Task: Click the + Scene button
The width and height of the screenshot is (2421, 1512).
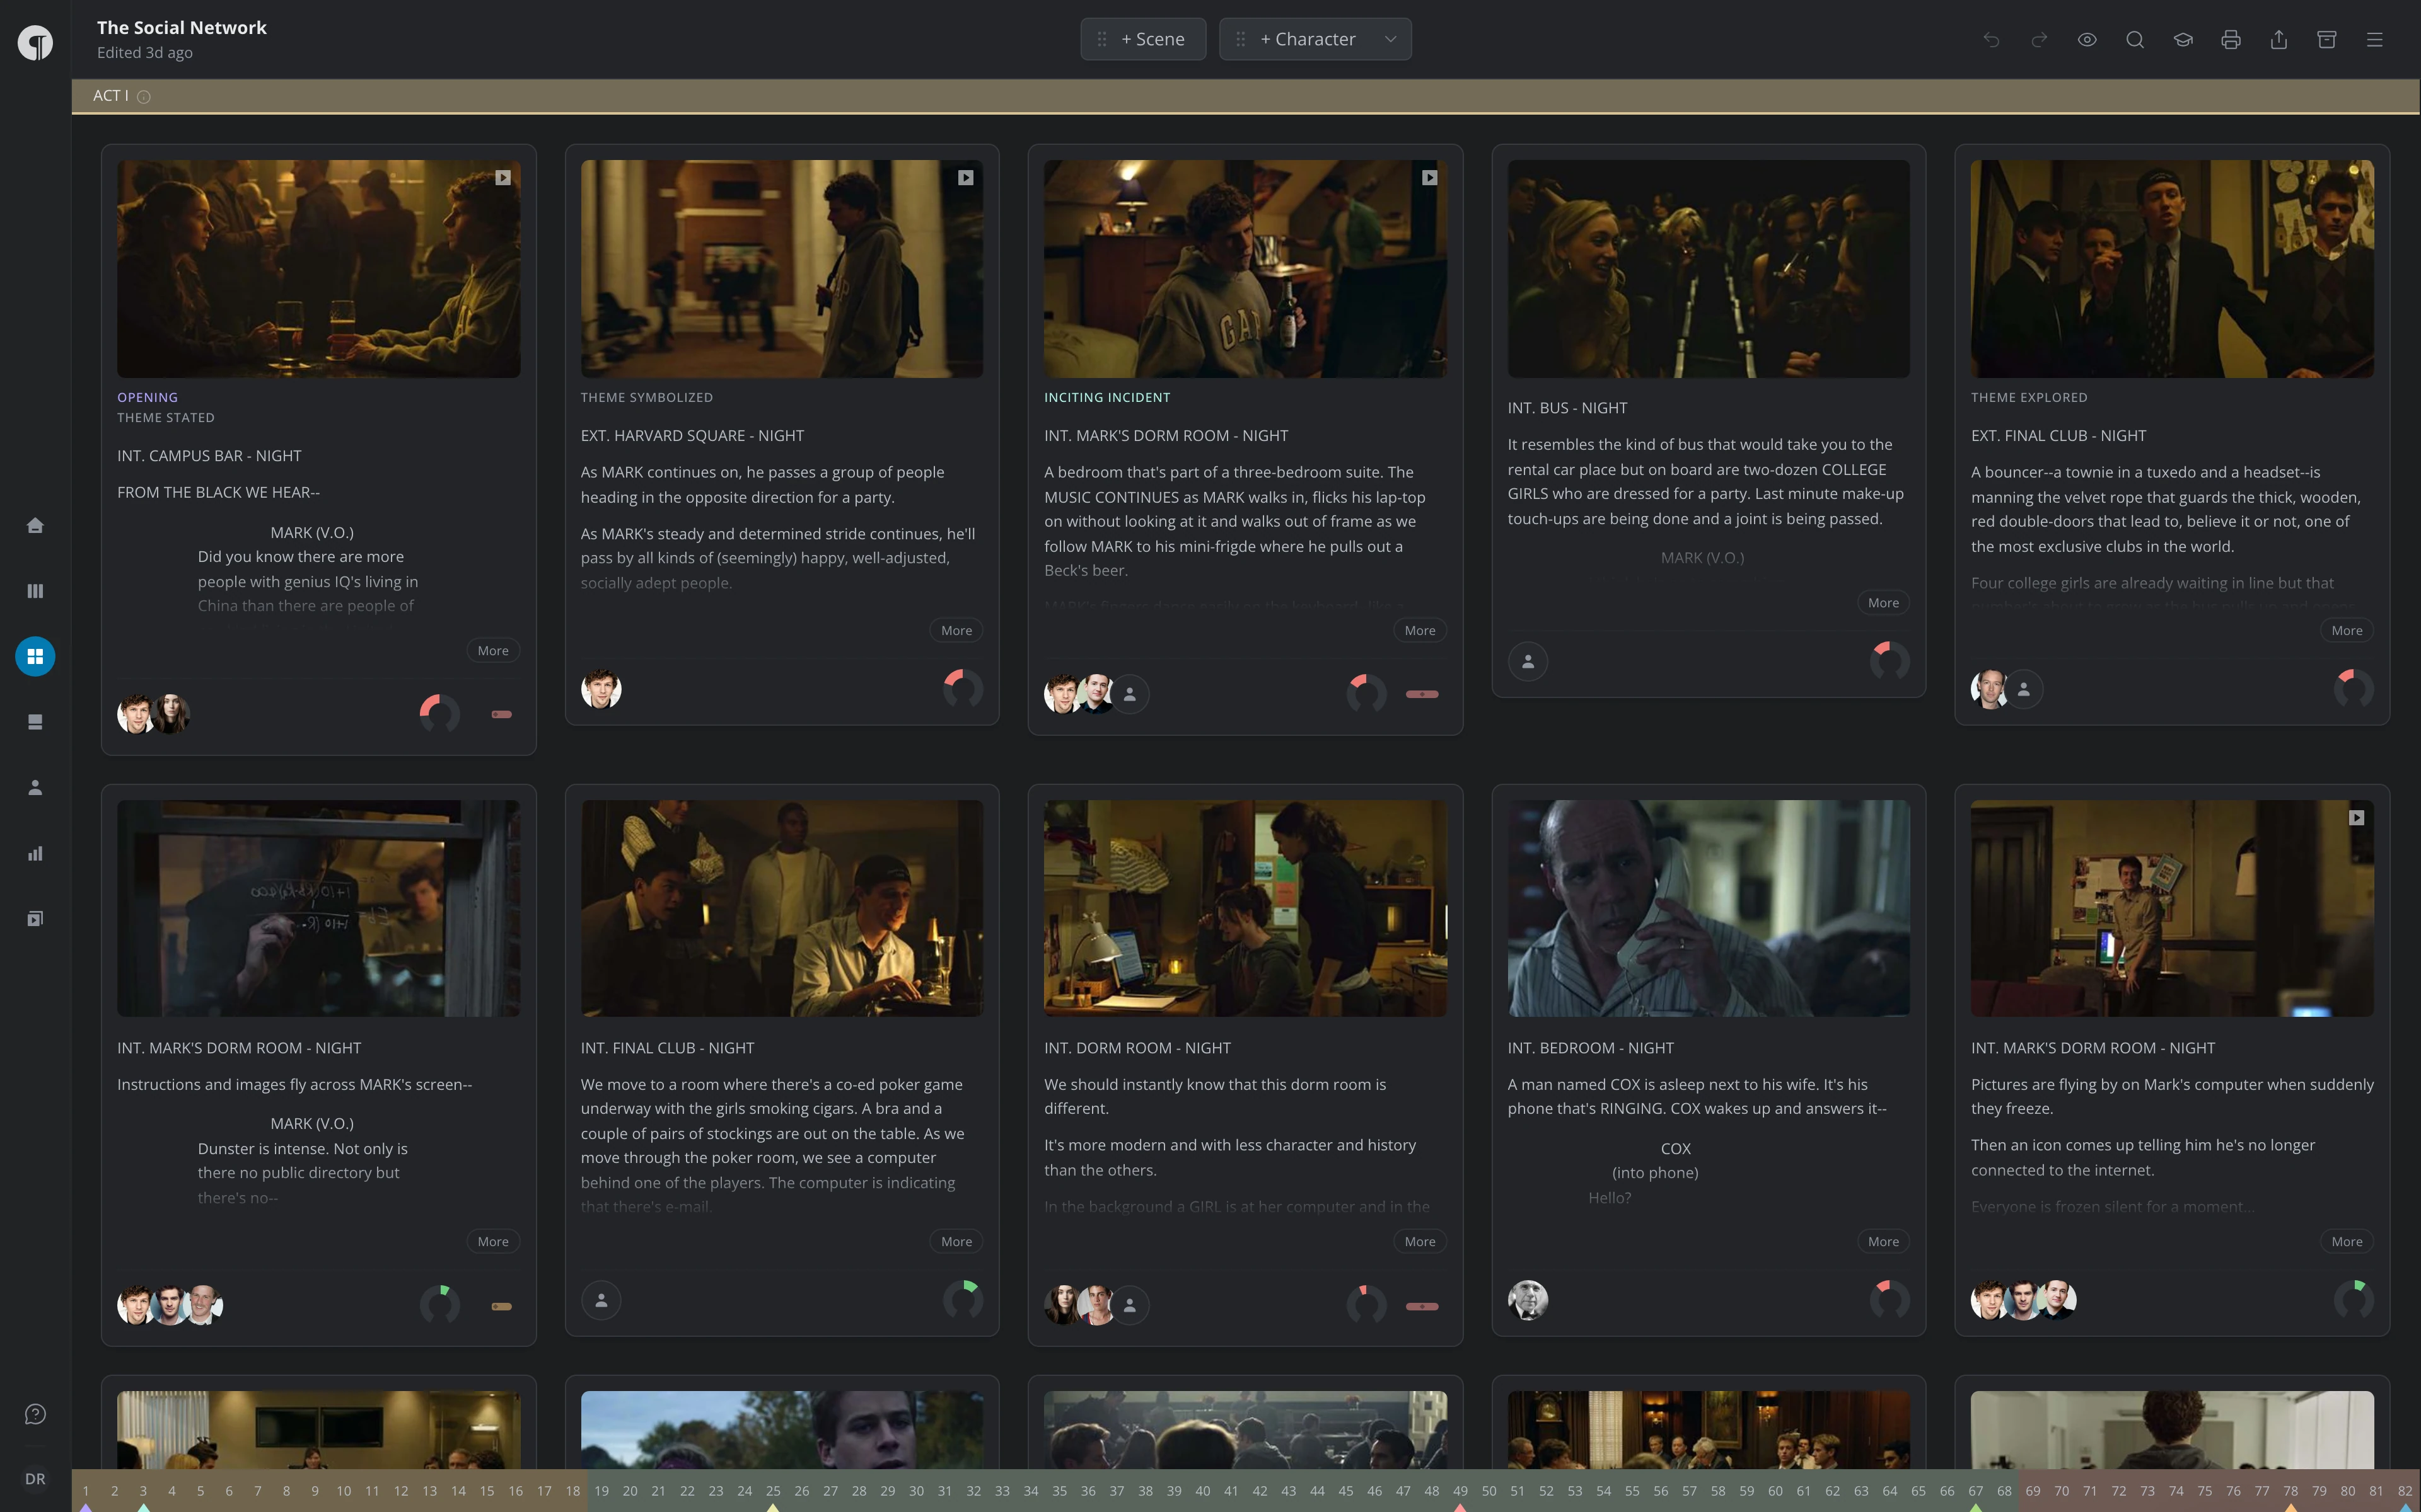Action: pos(1142,39)
